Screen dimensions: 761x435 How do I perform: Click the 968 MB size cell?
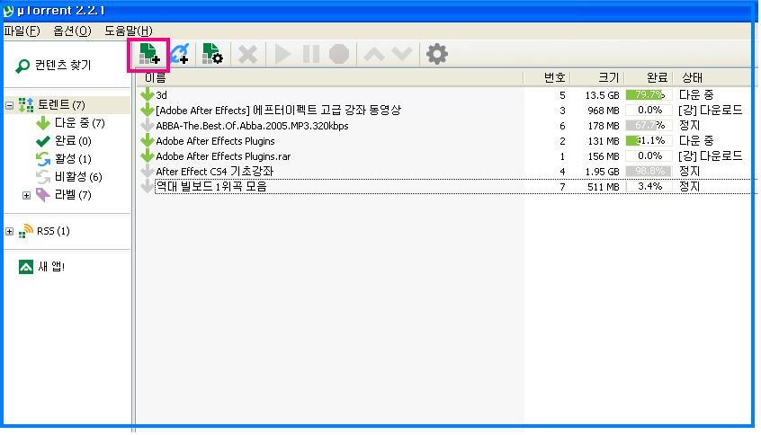coord(604,111)
